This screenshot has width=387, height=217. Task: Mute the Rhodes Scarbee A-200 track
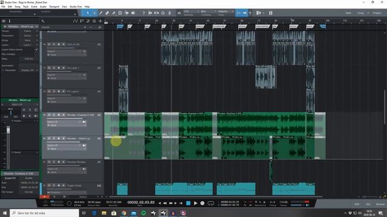coord(49,115)
